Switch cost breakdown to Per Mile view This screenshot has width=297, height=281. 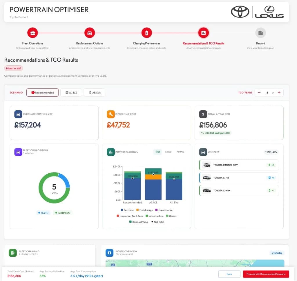pos(180,152)
